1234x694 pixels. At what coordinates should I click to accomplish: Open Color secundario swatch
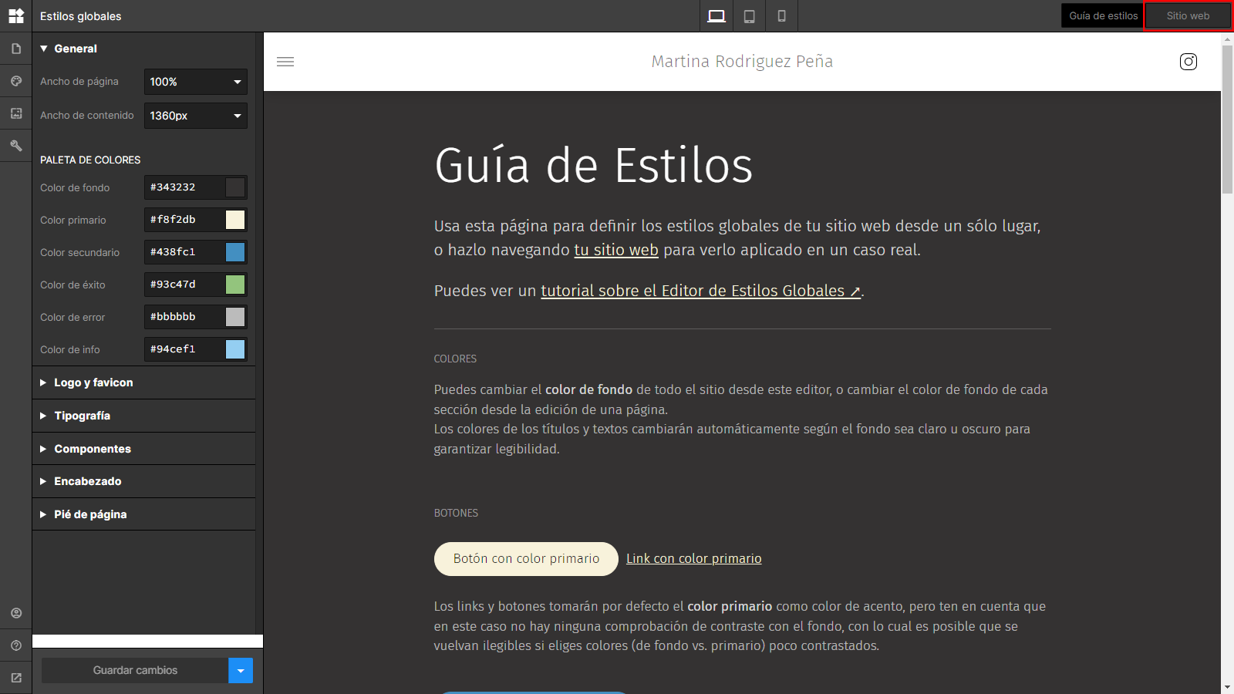point(235,252)
